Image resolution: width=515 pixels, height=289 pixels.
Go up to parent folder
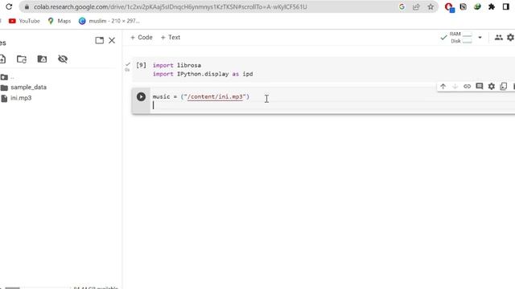click(7, 77)
